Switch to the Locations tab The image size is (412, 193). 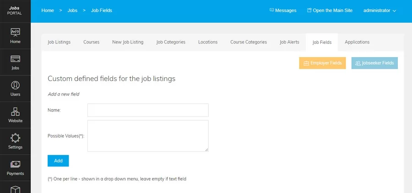coord(208,42)
